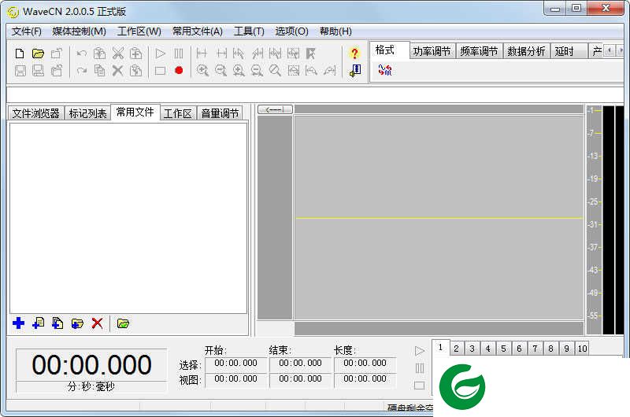Click the toolbar Stop square button

[x=161, y=71]
